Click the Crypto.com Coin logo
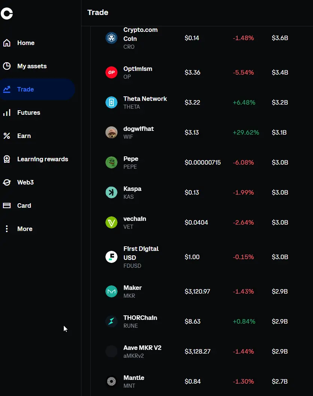Screen dimensions: 313x396 111,38
